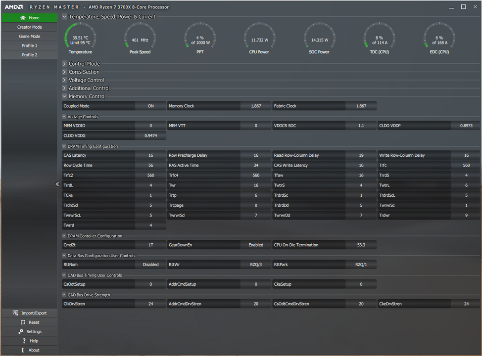Click AddrCmdDrvStren value 20
Viewport: 482px width, 356px height.
[x=256, y=304]
